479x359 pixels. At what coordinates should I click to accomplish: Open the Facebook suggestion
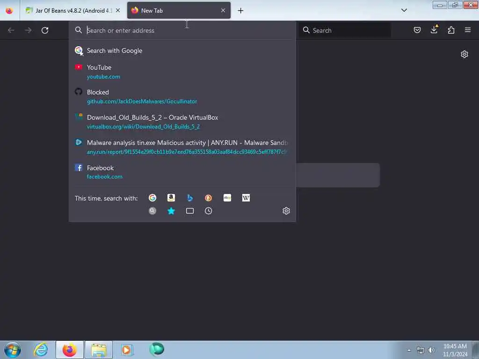tap(182, 172)
